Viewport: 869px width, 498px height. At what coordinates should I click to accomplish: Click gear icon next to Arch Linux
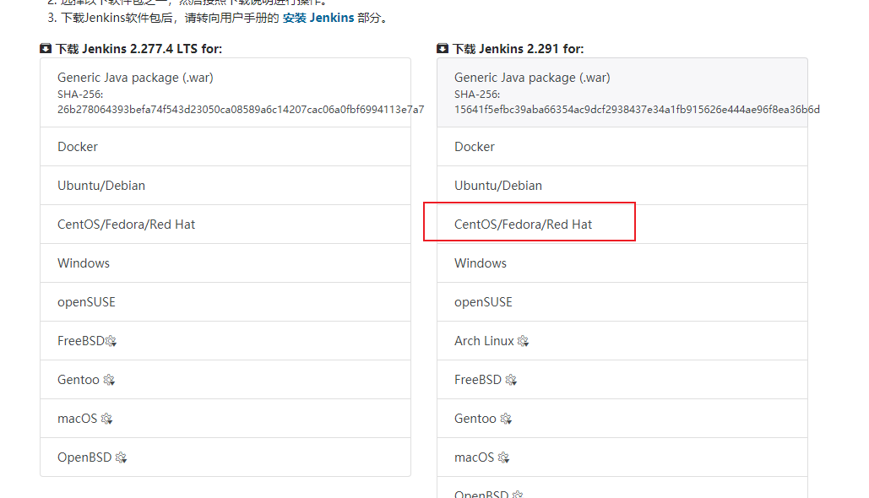click(524, 341)
